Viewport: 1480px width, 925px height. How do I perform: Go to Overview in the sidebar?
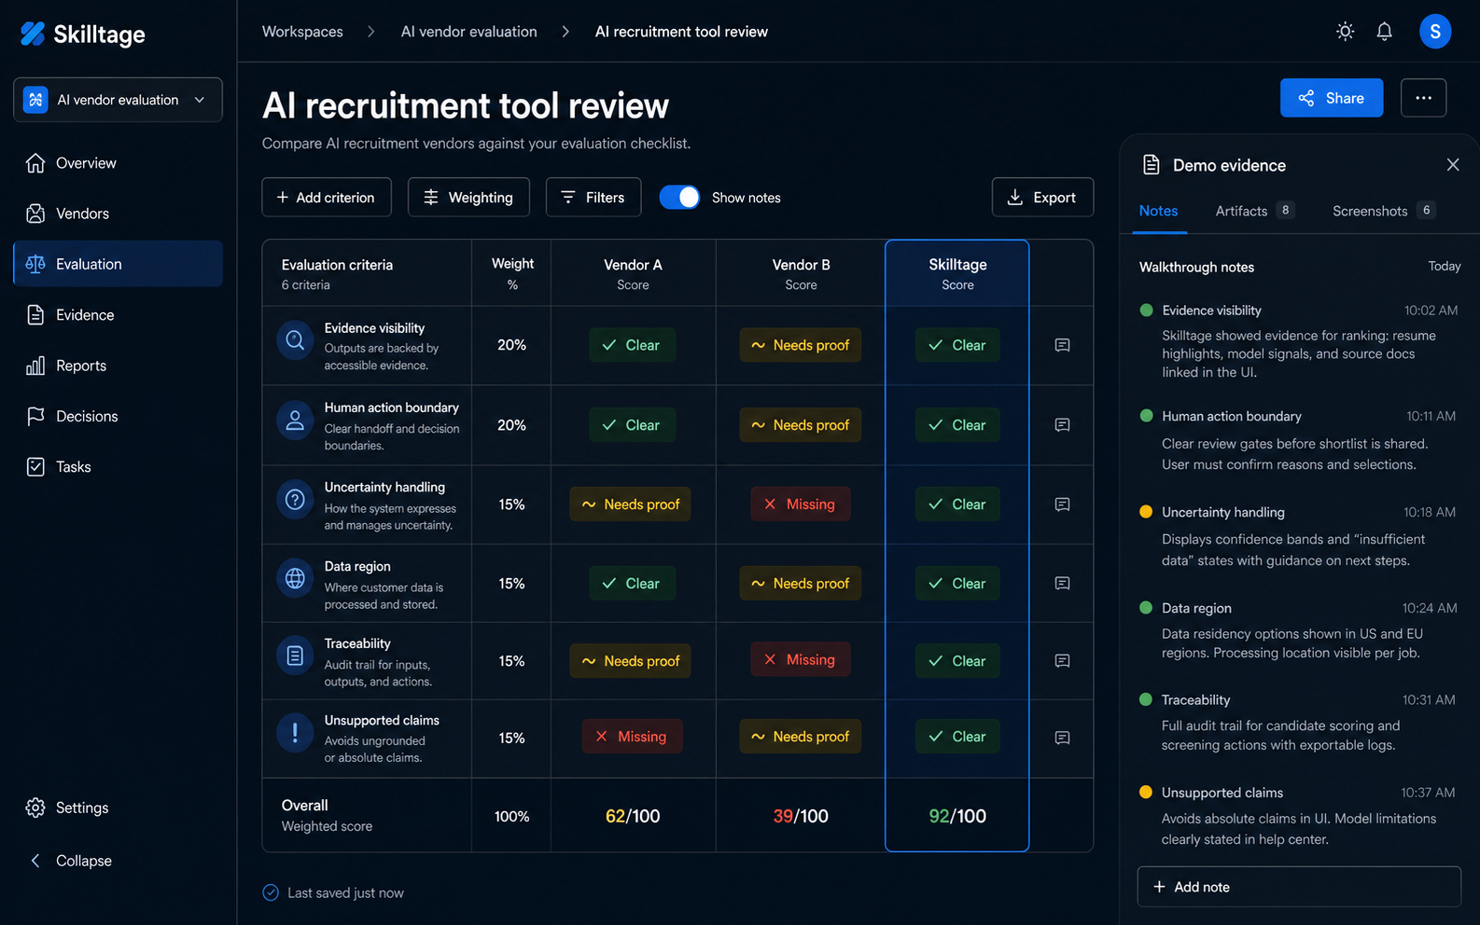tap(118, 163)
